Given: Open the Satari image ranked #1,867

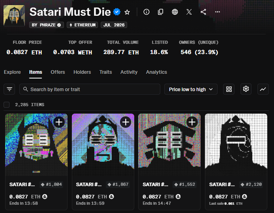Looking at the screenshot, I should (103, 145).
